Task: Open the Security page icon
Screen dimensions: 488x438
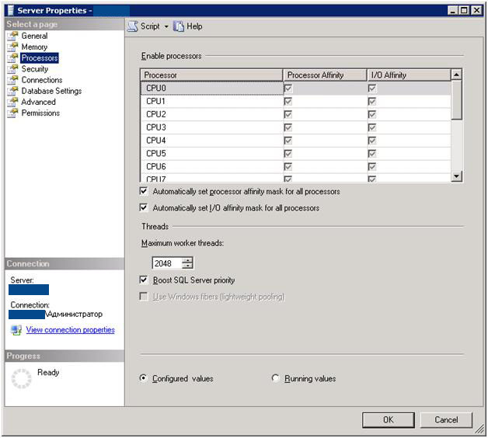Action: pyautogui.click(x=13, y=69)
